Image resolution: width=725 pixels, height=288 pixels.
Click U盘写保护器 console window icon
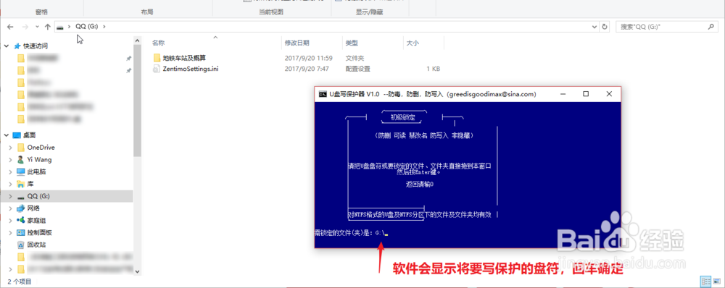323,94
